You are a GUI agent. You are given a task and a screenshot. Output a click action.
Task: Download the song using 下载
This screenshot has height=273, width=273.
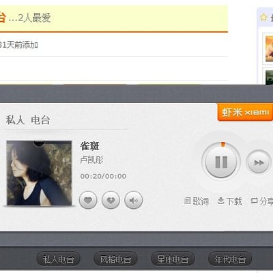click(229, 201)
